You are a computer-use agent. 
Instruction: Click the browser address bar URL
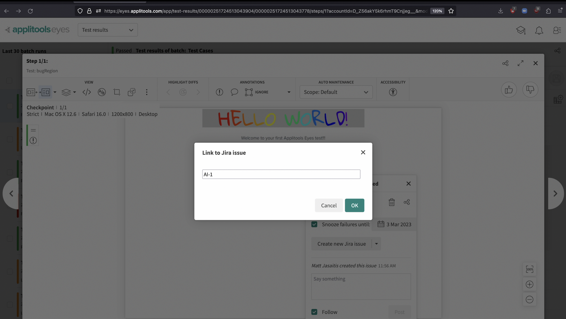pos(266,11)
